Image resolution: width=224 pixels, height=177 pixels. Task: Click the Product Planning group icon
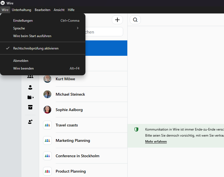tap(47, 171)
